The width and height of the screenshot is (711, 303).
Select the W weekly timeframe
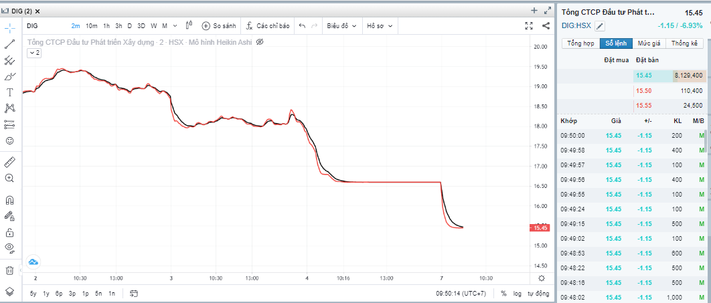click(154, 26)
